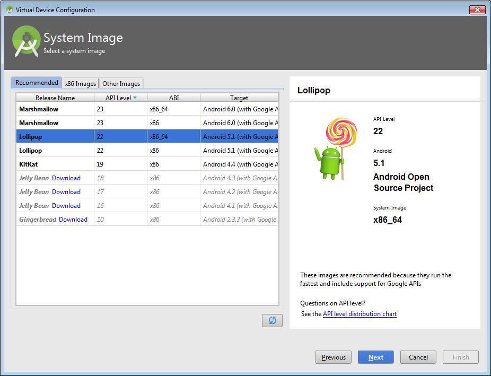Image resolution: width=491 pixels, height=376 pixels.
Task: Click the Next button
Action: click(x=376, y=357)
